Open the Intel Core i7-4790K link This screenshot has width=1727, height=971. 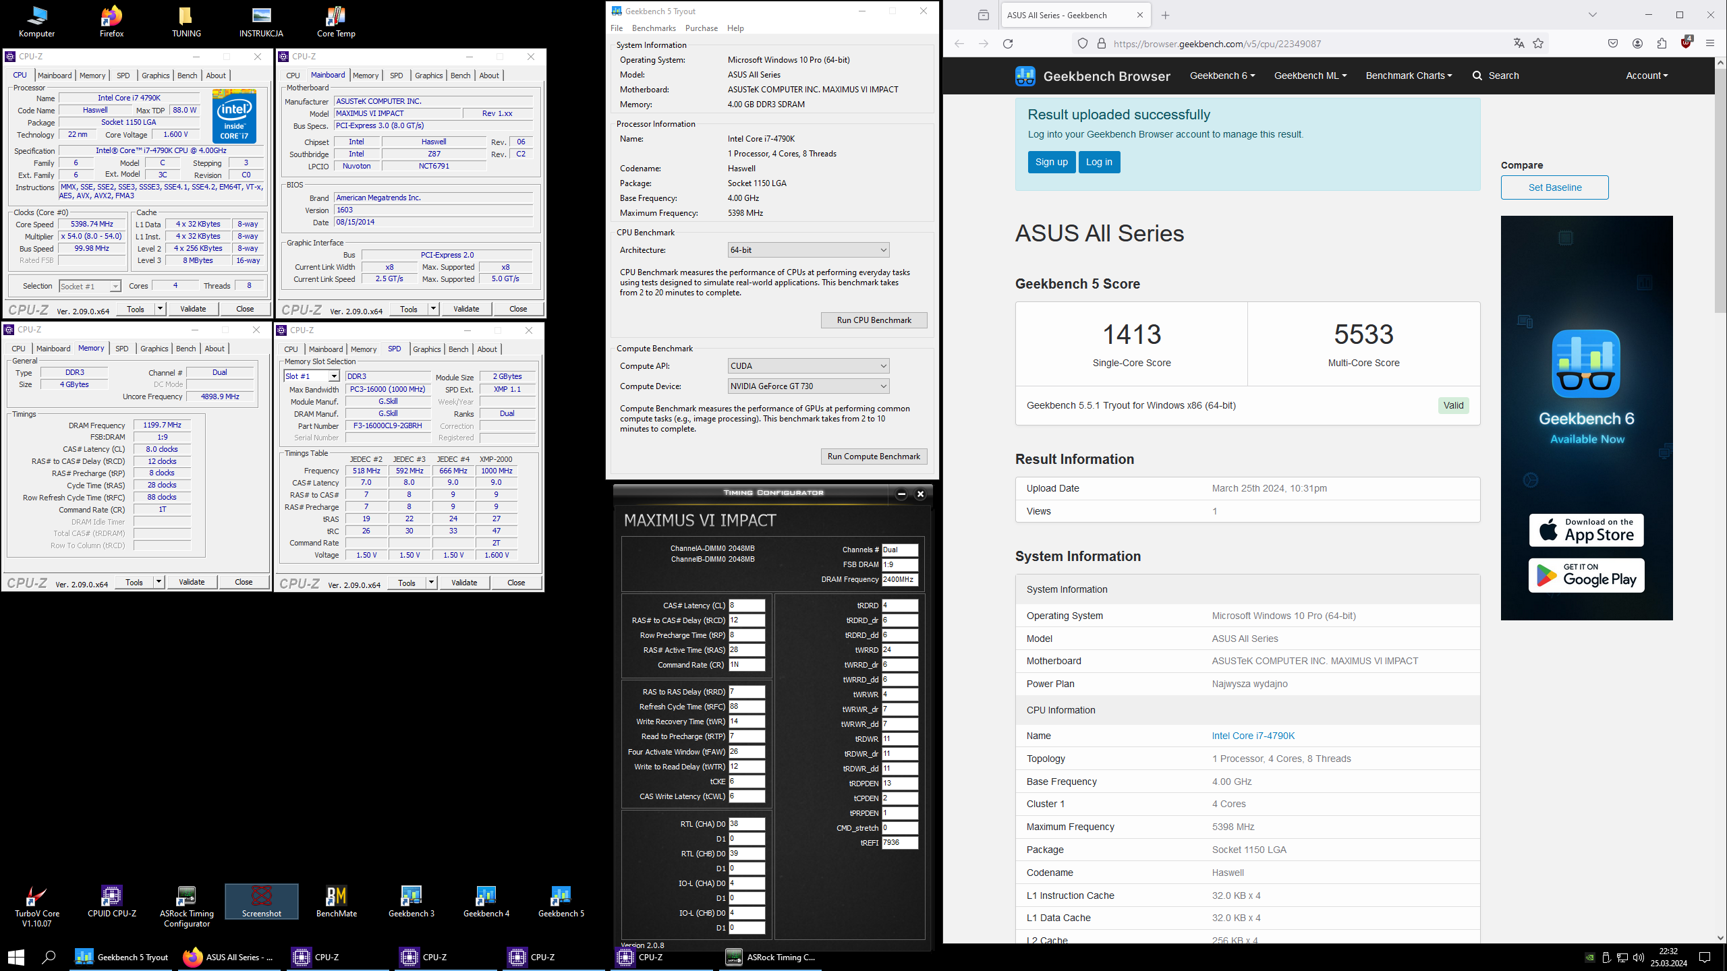click(x=1253, y=736)
